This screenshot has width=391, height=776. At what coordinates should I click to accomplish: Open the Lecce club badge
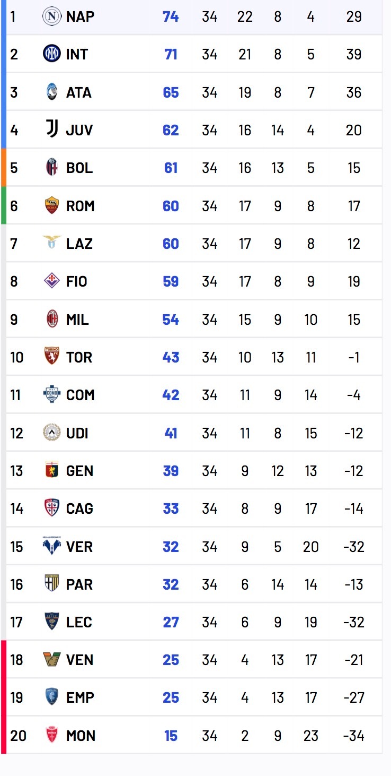click(x=52, y=622)
